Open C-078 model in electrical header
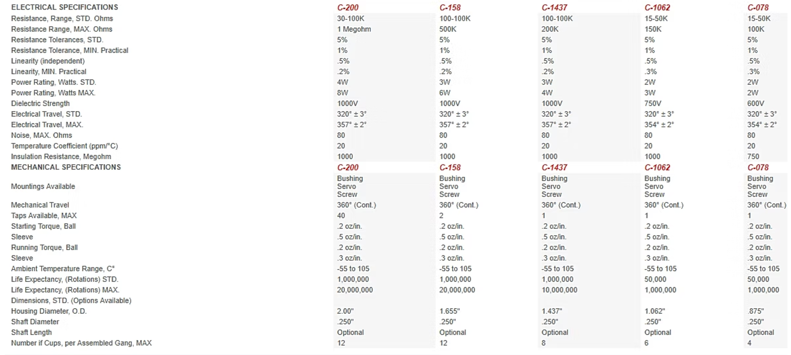Image resolution: width=791 pixels, height=355 pixels. pyautogui.click(x=758, y=8)
